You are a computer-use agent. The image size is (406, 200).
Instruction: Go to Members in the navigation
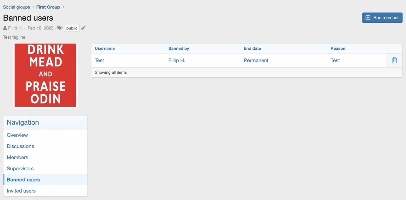17,157
